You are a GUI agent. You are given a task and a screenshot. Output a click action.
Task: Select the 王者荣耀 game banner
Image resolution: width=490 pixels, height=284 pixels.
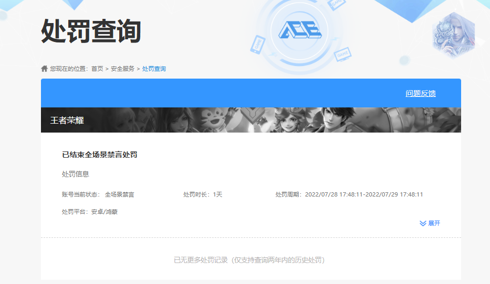pyautogui.click(x=251, y=120)
